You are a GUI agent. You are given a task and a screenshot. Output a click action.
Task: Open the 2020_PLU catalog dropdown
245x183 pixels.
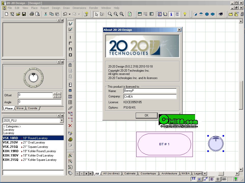[62, 120]
